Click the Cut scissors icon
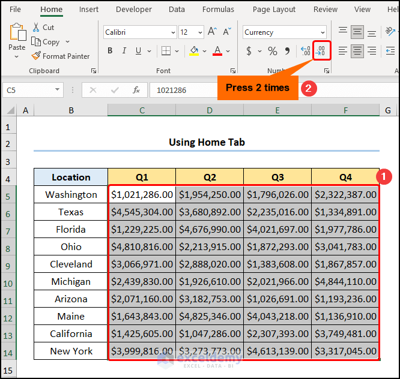Image resolution: width=400 pixels, height=379 pixels. point(36,27)
